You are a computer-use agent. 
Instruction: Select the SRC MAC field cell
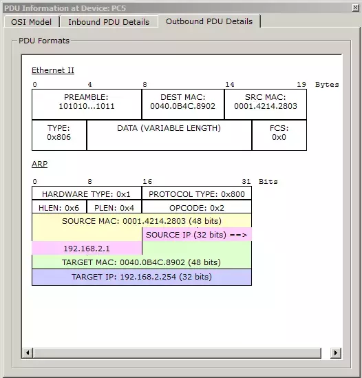click(x=266, y=104)
